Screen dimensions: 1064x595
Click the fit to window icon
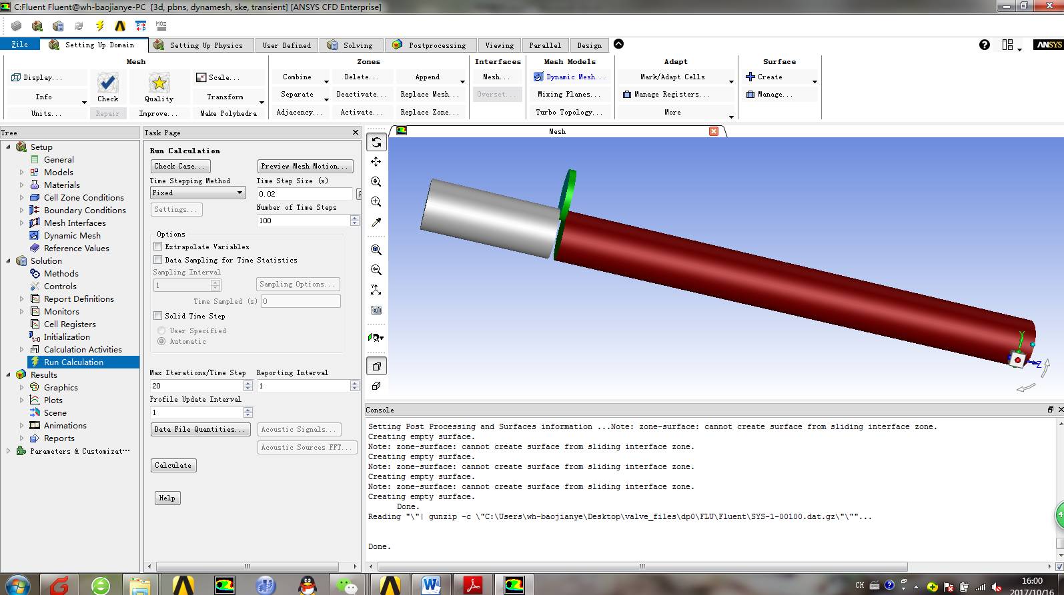click(x=376, y=250)
